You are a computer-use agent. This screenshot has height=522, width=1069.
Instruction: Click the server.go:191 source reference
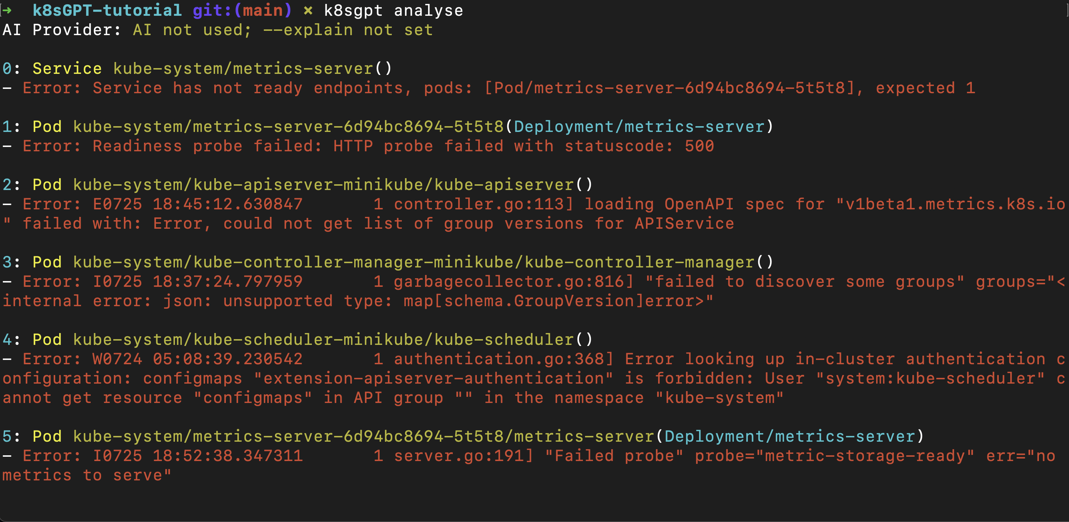459,456
